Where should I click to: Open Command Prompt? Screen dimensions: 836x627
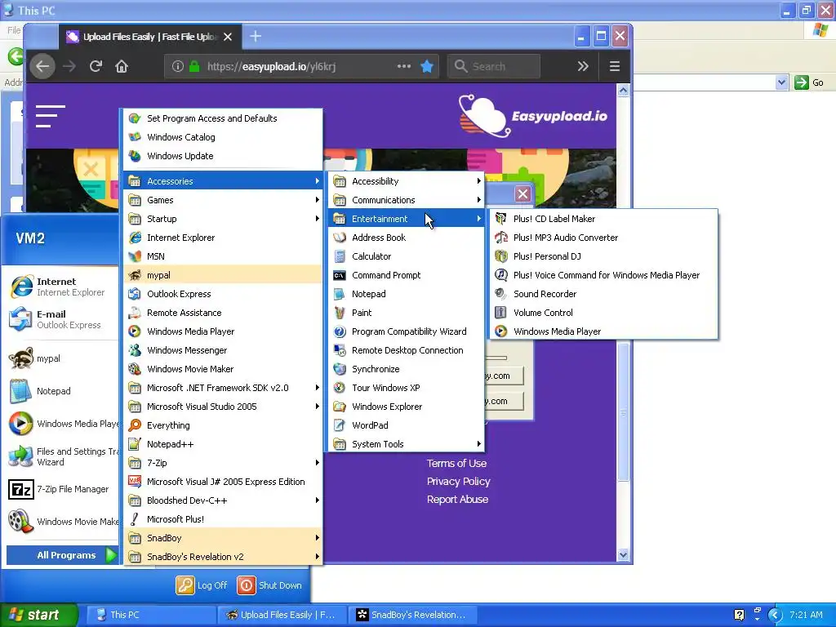tap(407, 275)
